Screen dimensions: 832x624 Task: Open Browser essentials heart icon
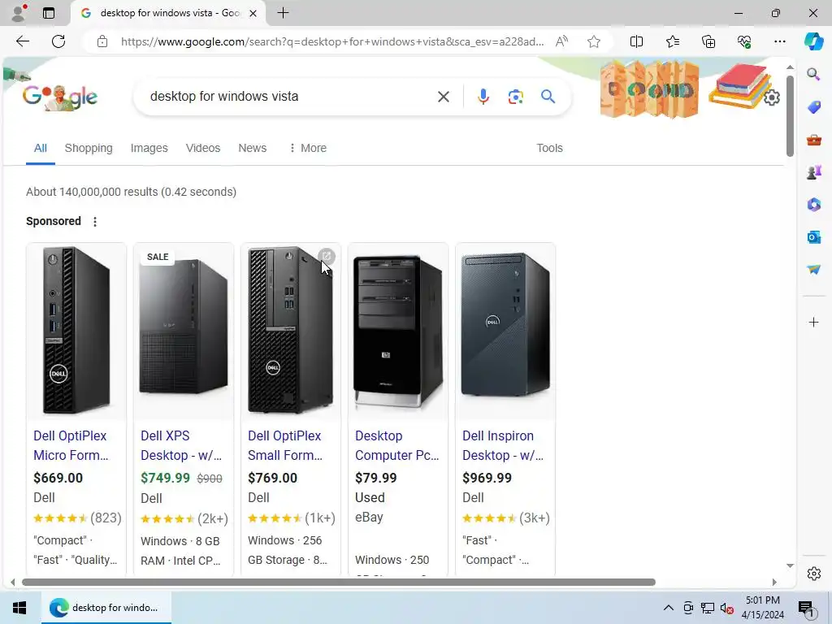[744, 41]
